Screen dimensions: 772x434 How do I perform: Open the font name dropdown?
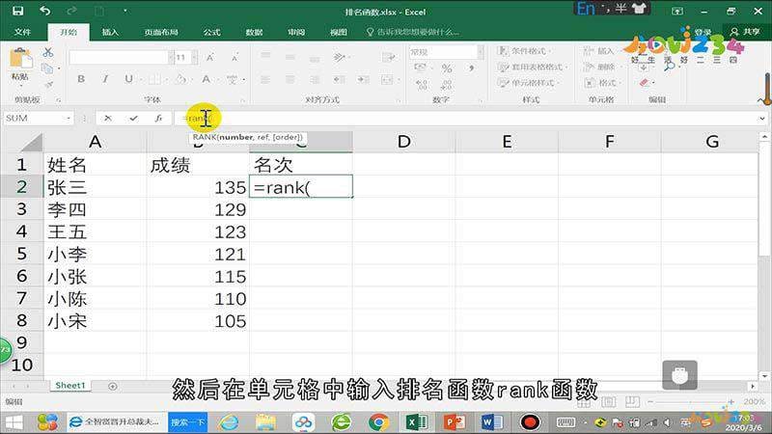click(x=171, y=58)
